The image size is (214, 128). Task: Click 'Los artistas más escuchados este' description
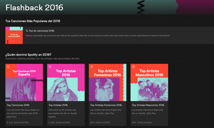[147, 111]
